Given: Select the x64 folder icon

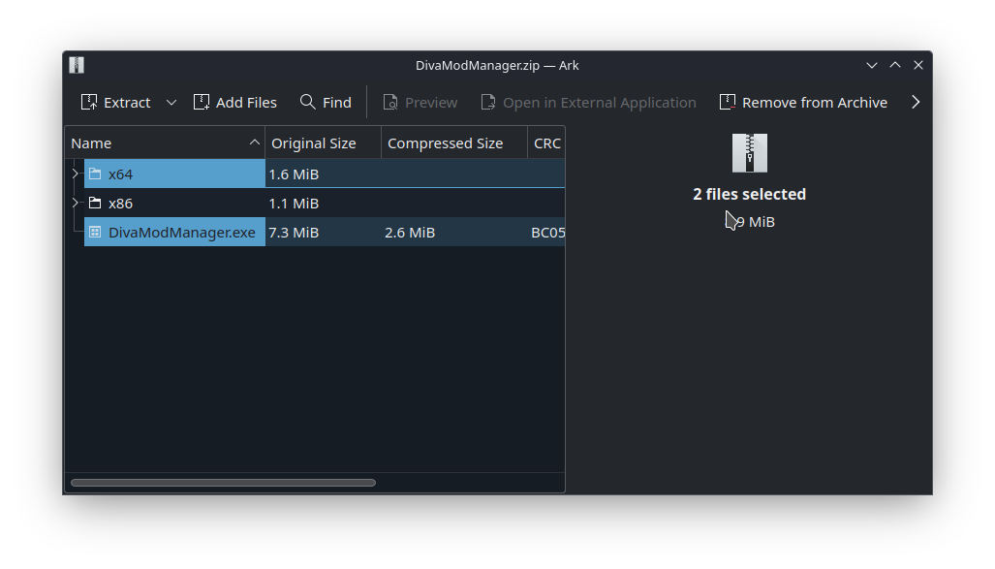Looking at the screenshot, I should 95,174.
